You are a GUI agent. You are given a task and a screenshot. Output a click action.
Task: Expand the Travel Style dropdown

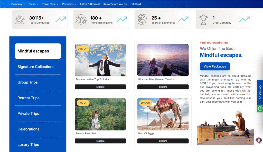click(x=50, y=4)
